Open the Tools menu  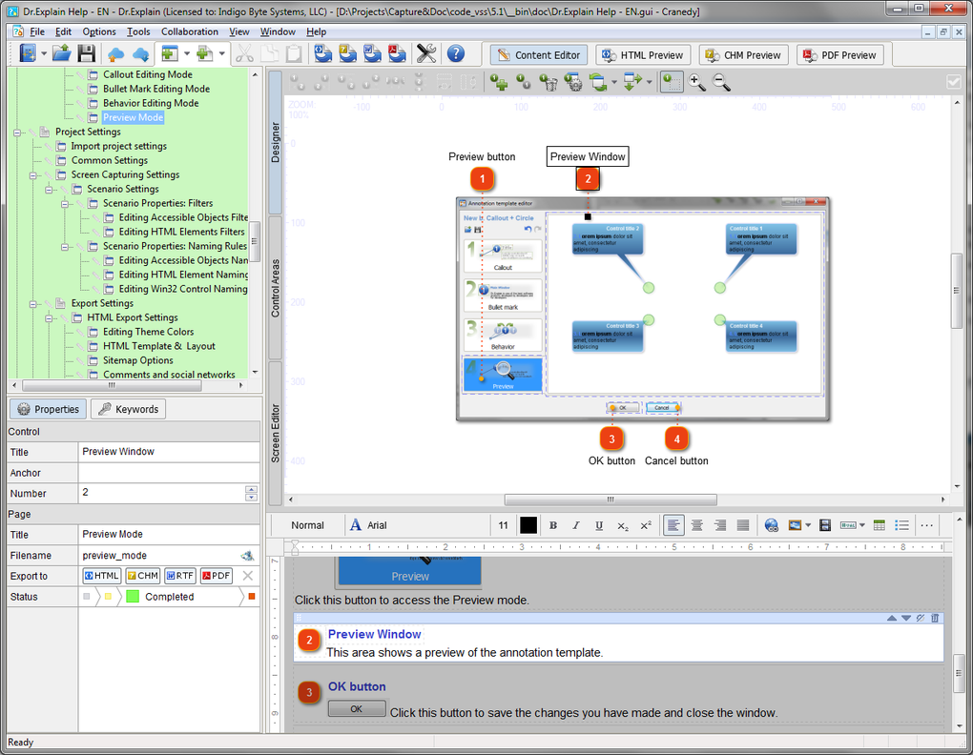tap(138, 31)
